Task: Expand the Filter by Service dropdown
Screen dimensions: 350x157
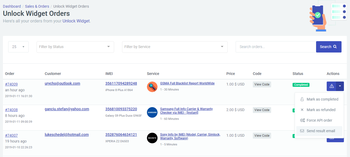Action: 175,47
